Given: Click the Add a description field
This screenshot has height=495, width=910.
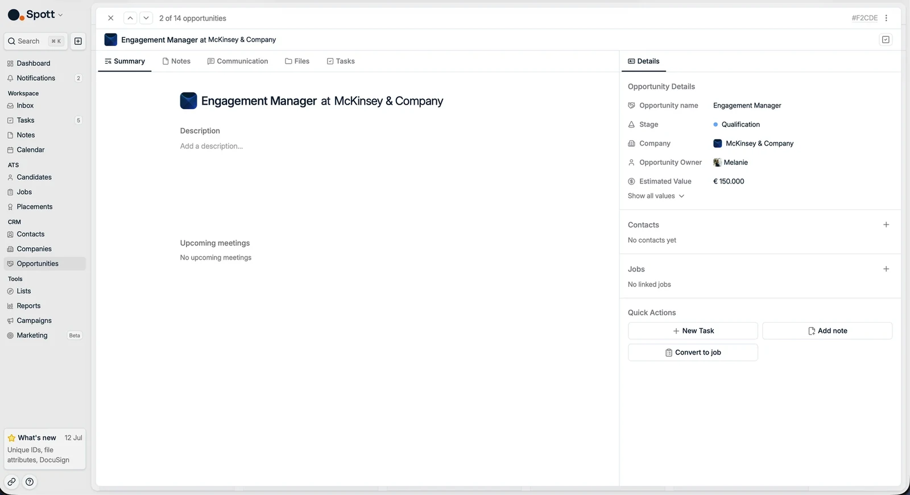Looking at the screenshot, I should coord(212,146).
